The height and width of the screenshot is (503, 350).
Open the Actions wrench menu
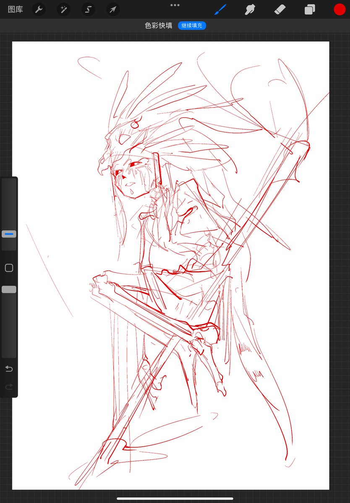tap(39, 9)
